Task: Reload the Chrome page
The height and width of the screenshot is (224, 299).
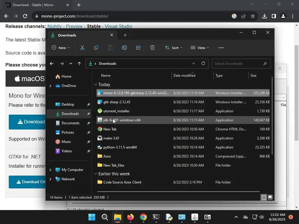Action: (25, 16)
